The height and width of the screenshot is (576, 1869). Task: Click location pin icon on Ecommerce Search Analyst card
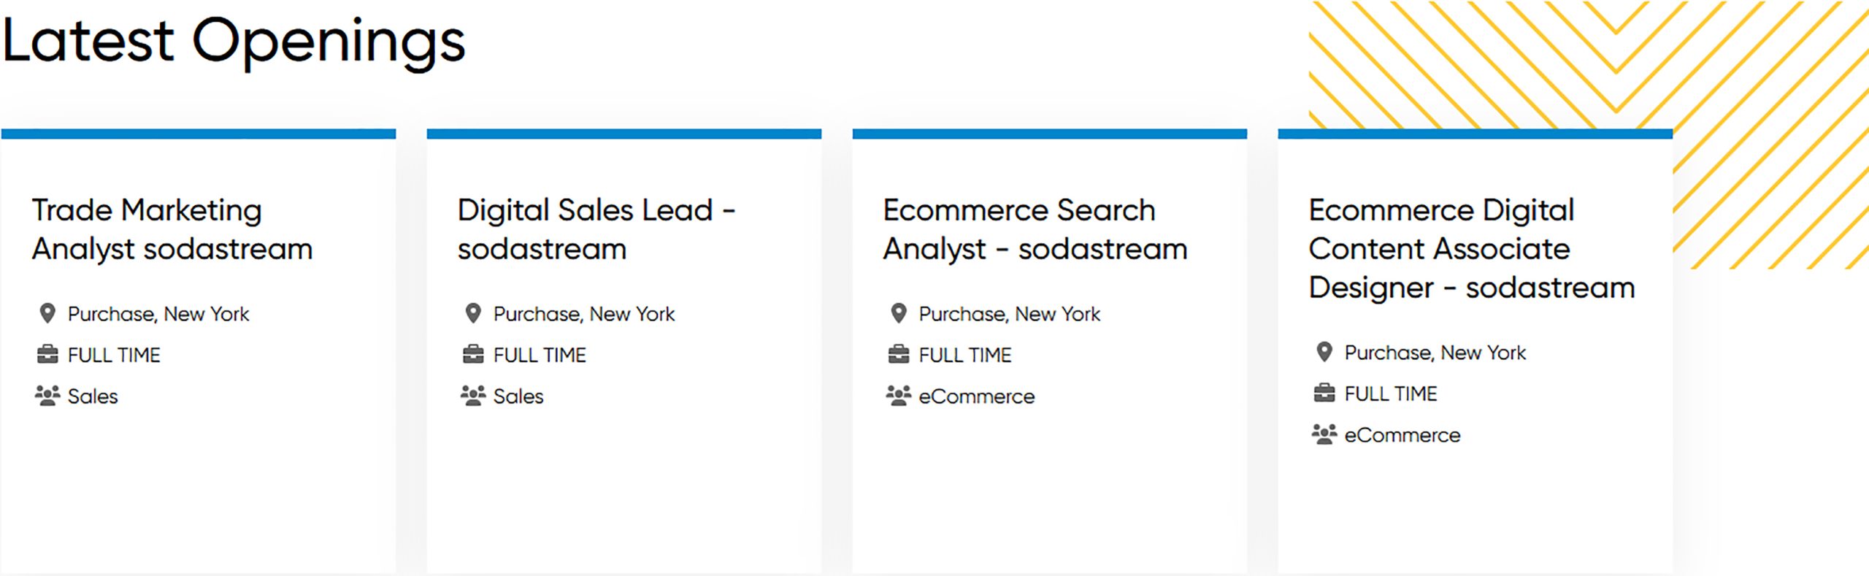click(899, 313)
